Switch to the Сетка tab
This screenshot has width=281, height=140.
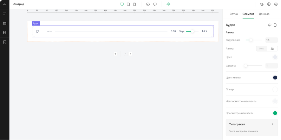tap(234, 14)
